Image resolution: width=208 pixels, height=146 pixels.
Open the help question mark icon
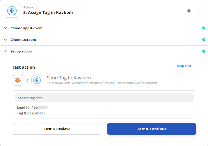pyautogui.click(x=189, y=11)
